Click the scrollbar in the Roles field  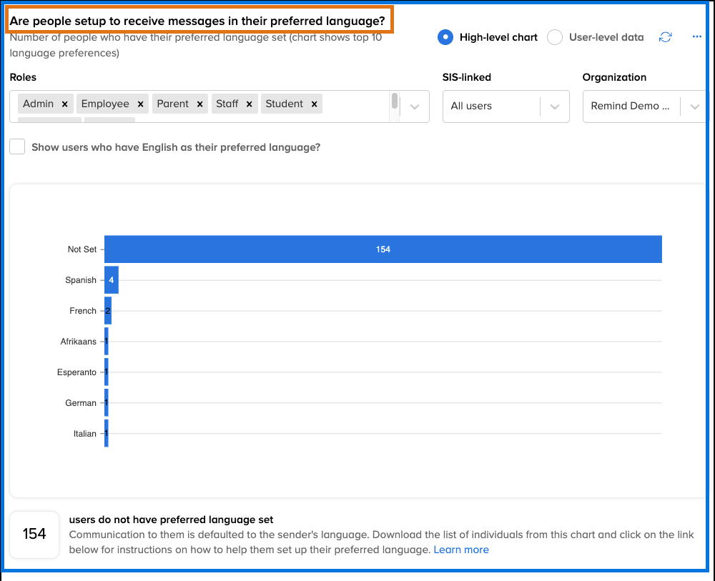pos(394,101)
